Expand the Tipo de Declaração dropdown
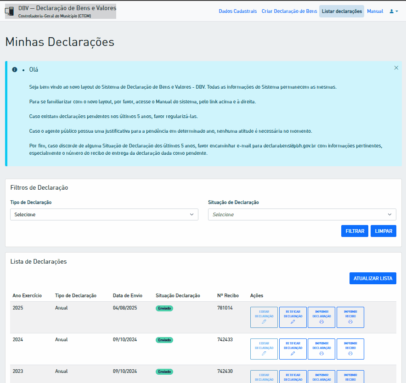The height and width of the screenshot is (383, 406). click(x=104, y=214)
